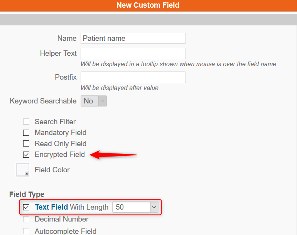Click the Postfix input field
Screen dimensions: 297x235
(x=133, y=77)
